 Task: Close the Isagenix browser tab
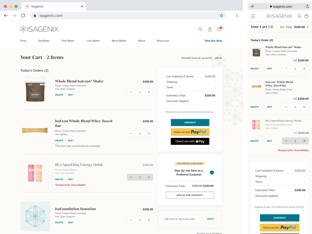[82, 6]
